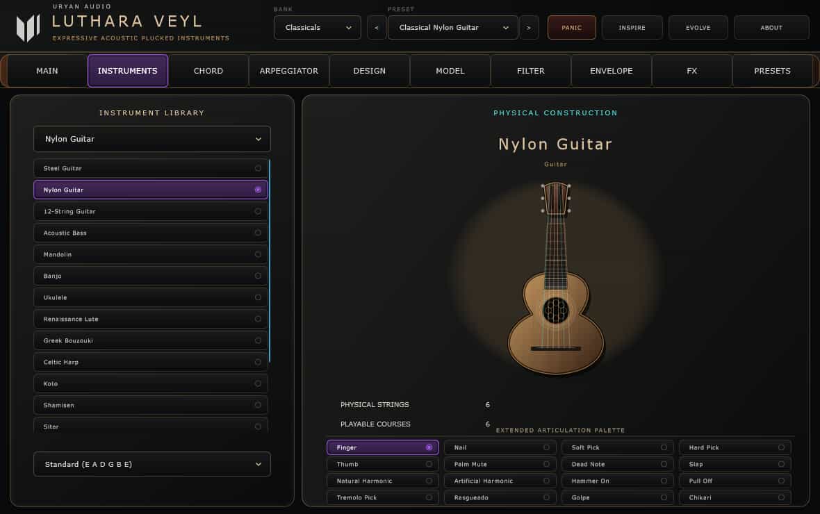Select Tremolo Pick articulation

383,498
